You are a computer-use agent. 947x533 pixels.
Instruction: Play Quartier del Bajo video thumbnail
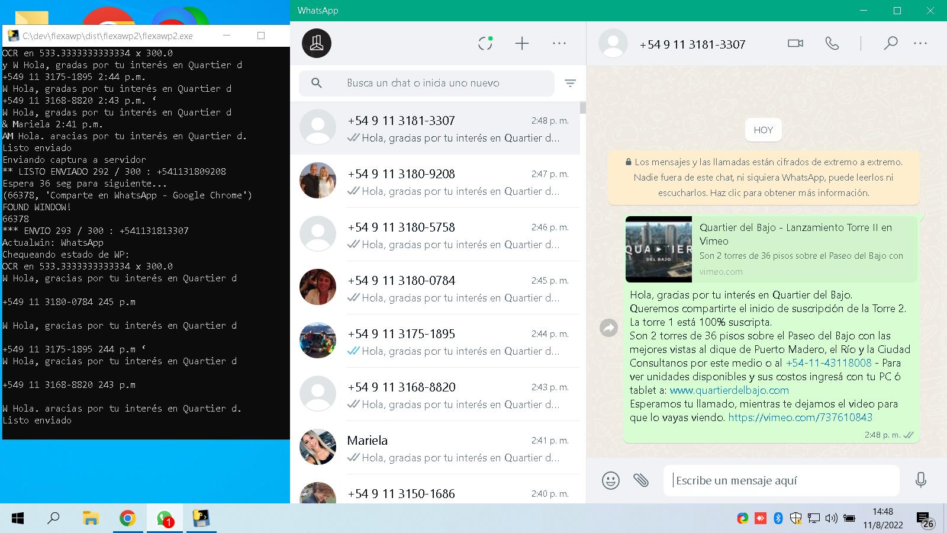pyautogui.click(x=659, y=249)
